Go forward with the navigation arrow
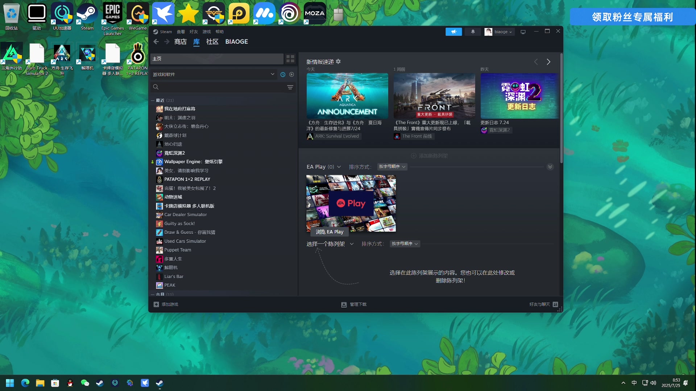This screenshot has height=391, width=696. 167,42
